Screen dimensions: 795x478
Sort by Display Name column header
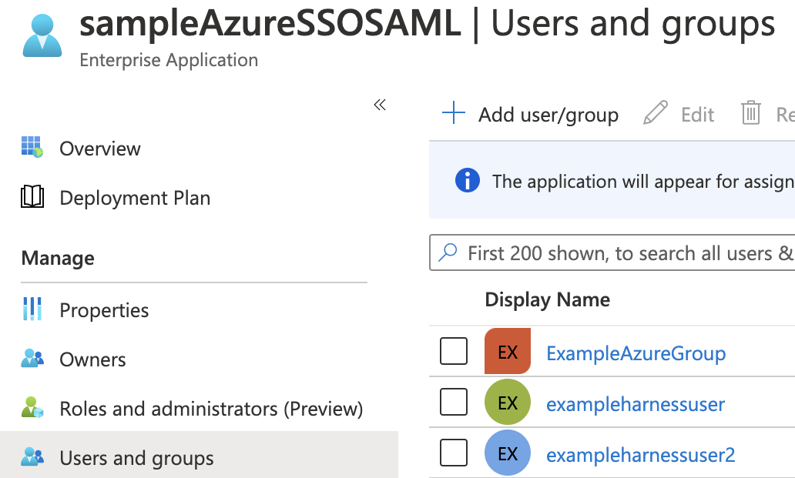(x=547, y=299)
